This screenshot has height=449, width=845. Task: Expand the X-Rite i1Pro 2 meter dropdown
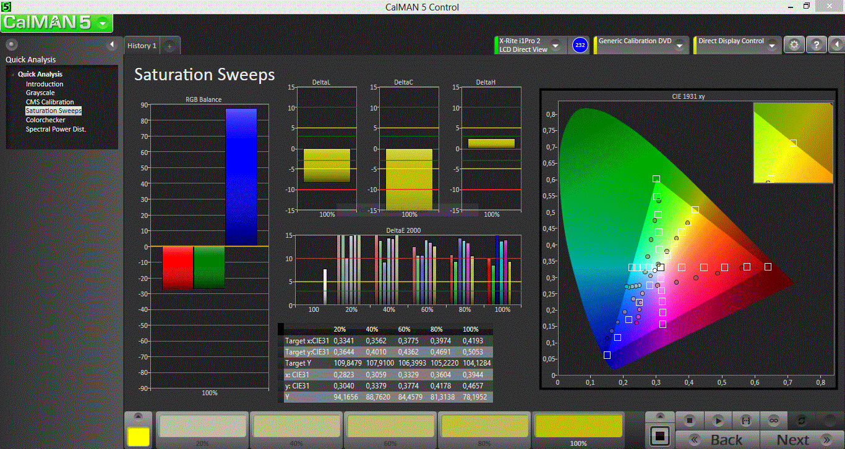555,46
